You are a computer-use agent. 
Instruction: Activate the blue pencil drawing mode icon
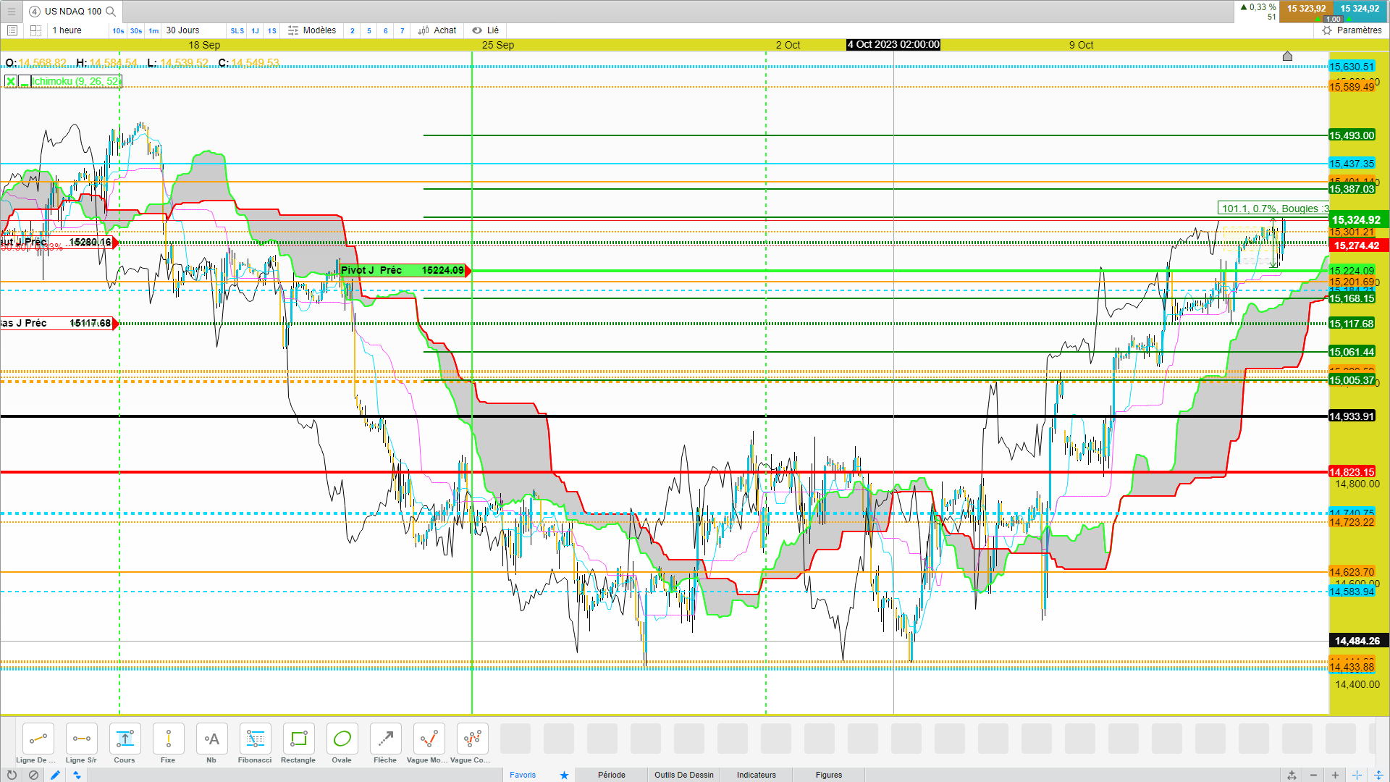coord(55,775)
